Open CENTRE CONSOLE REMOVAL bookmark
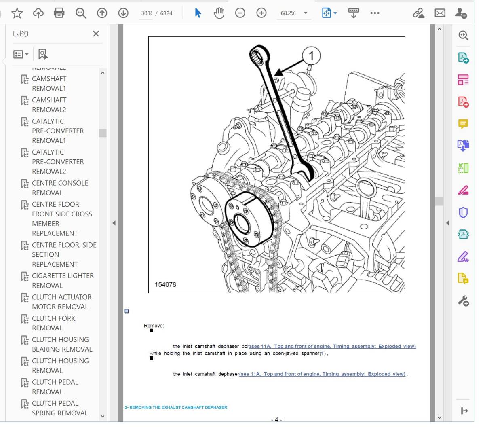Viewport: 485px width, 432px height. [60, 188]
